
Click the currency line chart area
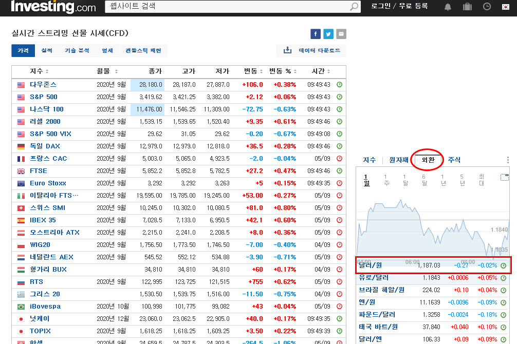[433, 227]
